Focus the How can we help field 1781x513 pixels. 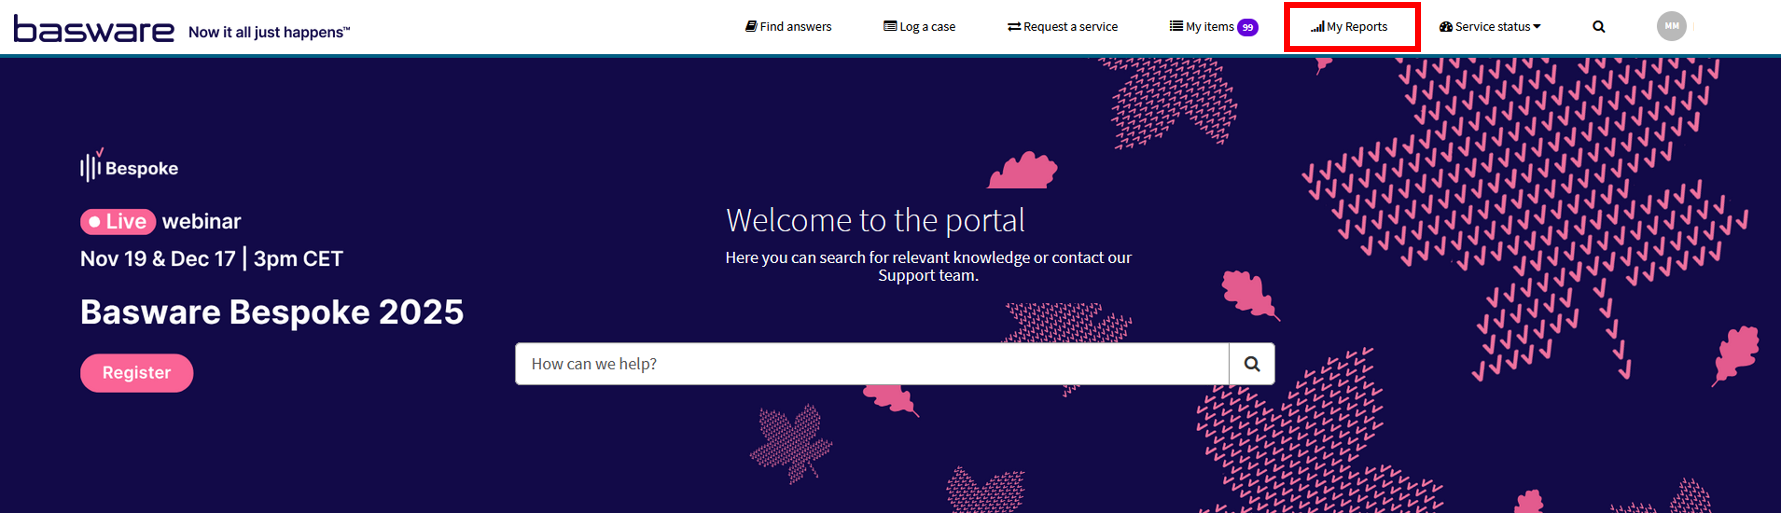click(x=871, y=364)
